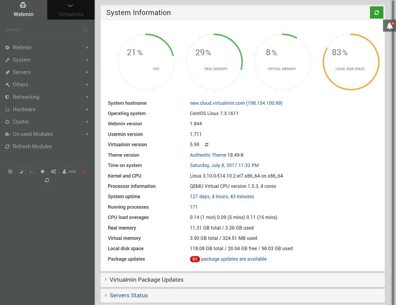The width and height of the screenshot is (396, 305).
Task: Select the Usermin version value 1.711
Action: pos(196,134)
